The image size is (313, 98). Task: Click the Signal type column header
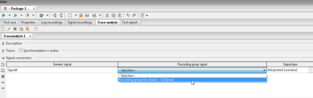pyautogui.click(x=290, y=64)
